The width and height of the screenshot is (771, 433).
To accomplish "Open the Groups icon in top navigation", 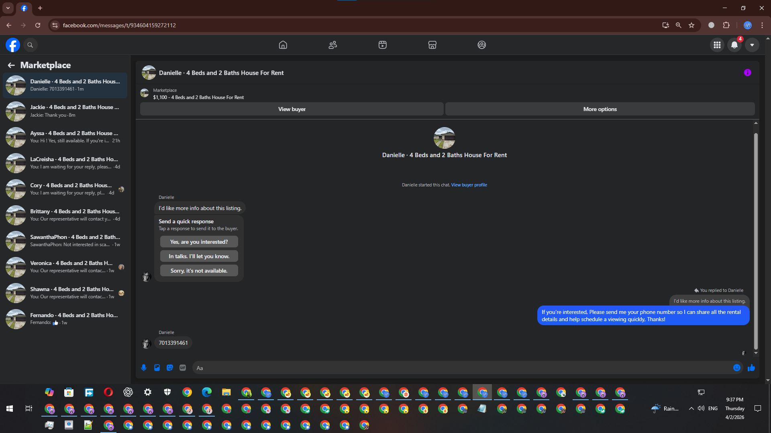I will pos(482,45).
